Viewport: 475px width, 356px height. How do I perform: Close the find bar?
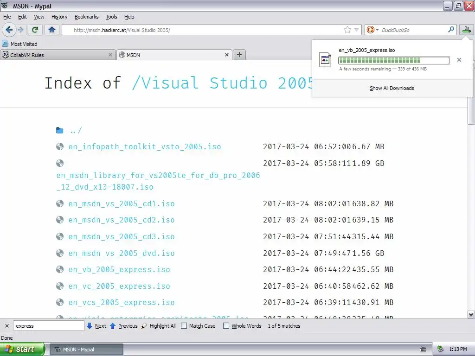click(6, 326)
